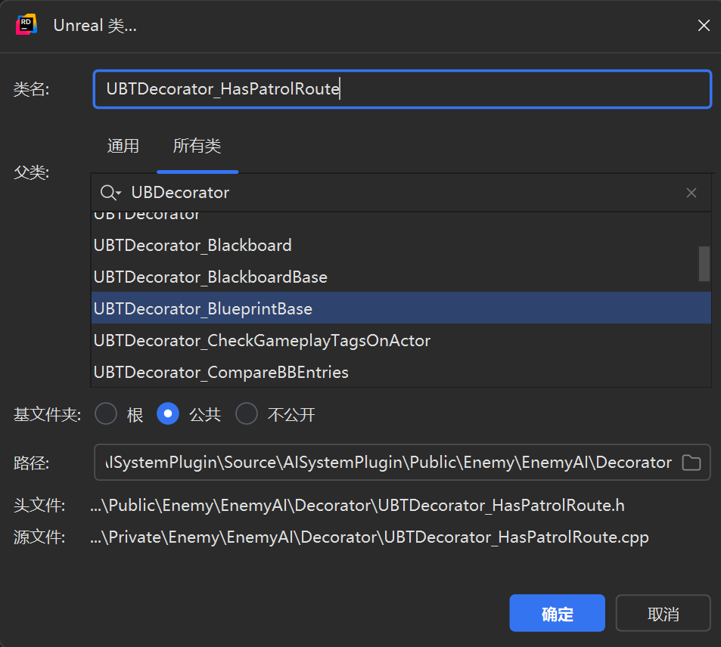Image resolution: width=721 pixels, height=647 pixels.
Task: Cancel with the 取消 button
Action: (x=663, y=614)
